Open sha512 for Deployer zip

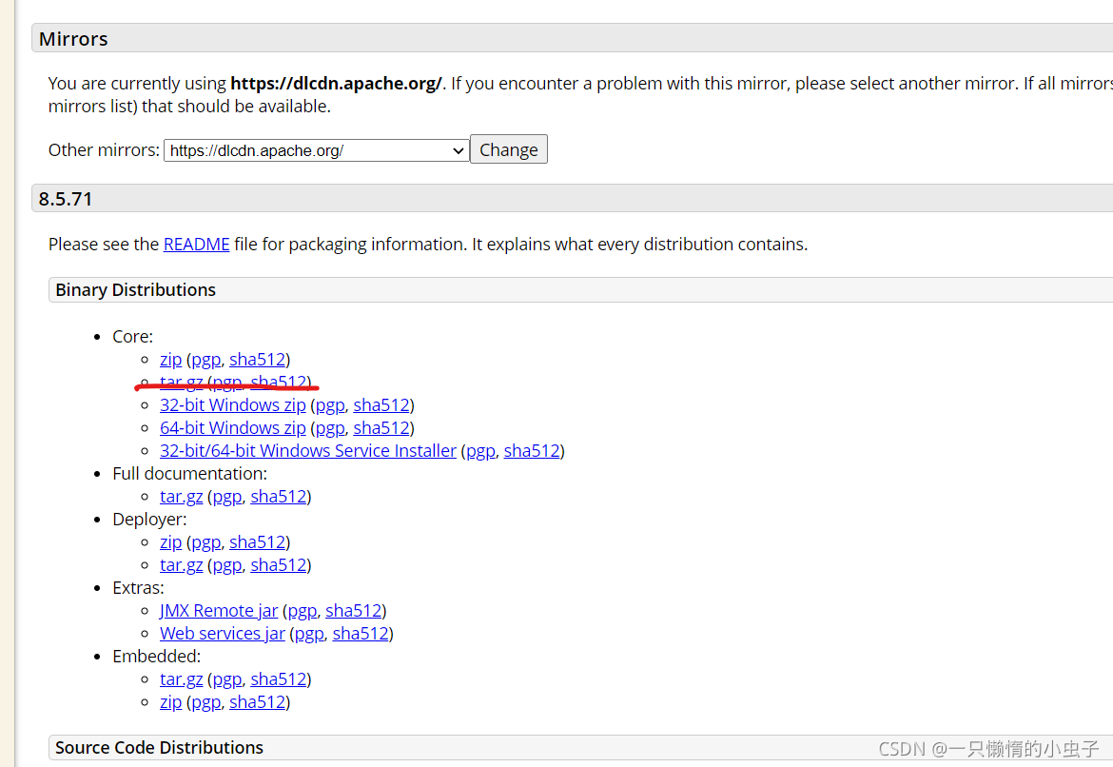click(x=257, y=541)
